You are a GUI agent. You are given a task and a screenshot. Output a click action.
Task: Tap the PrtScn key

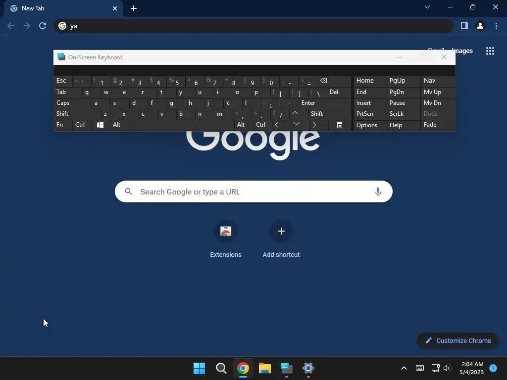[x=370, y=114]
